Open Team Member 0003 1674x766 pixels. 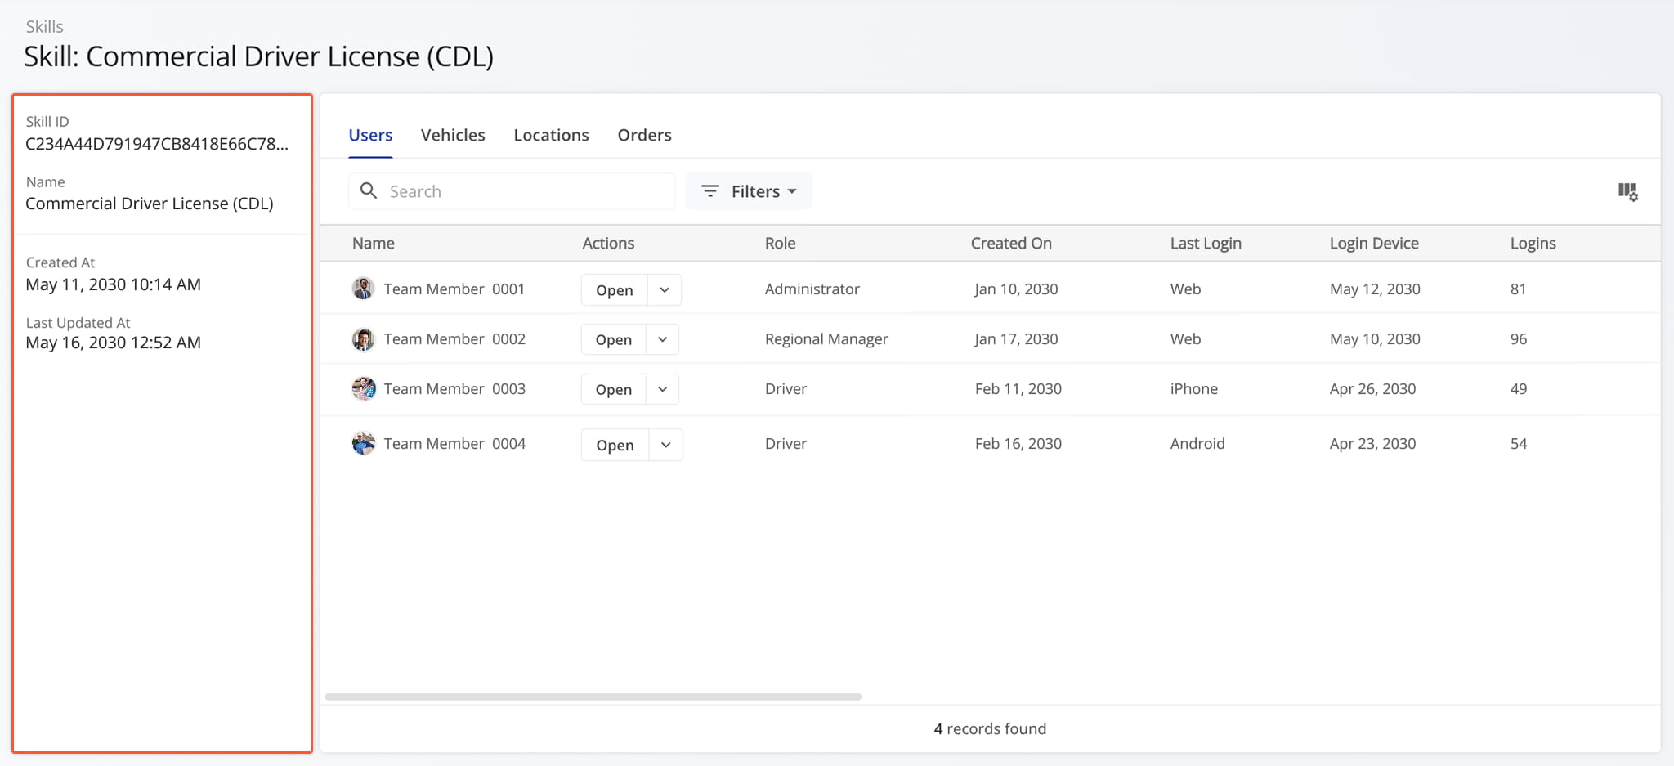tap(614, 389)
